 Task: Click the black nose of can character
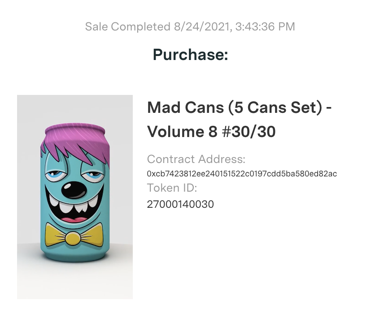coord(74,190)
